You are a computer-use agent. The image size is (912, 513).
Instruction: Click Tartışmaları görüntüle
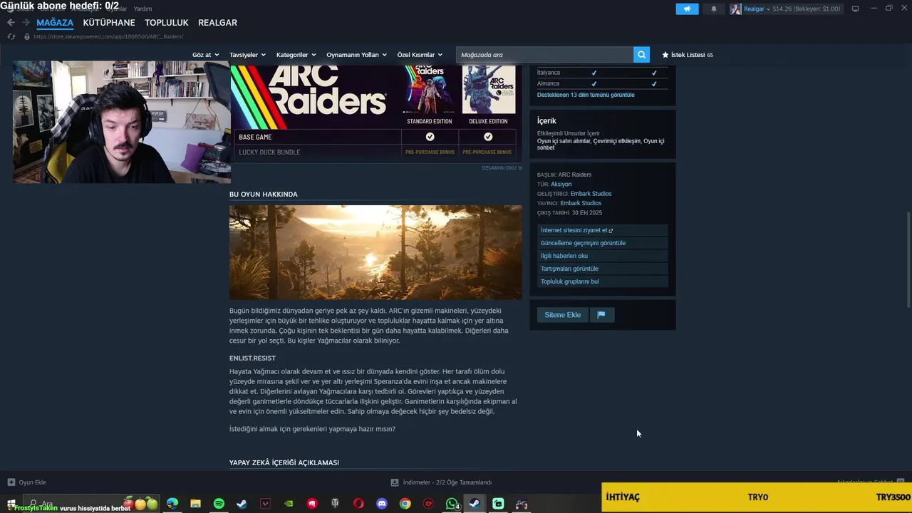point(603,269)
